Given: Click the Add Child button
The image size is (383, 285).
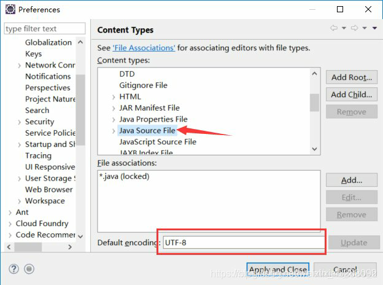Looking at the screenshot, I should (x=352, y=95).
